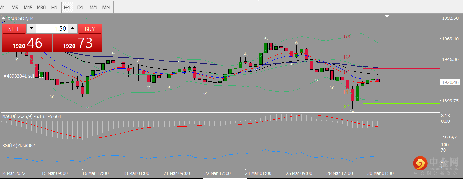The height and width of the screenshot is (179, 463).
Task: Click the 1.50 volume input field
Action: (52, 29)
